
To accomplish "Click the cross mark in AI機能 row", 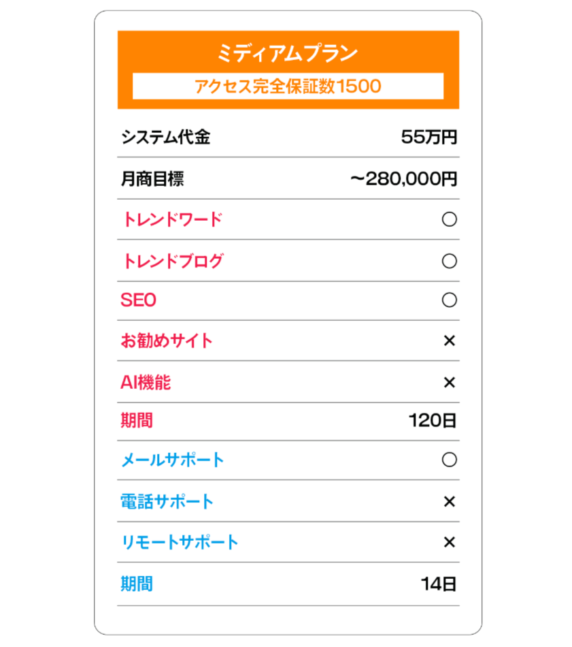I will (449, 382).
